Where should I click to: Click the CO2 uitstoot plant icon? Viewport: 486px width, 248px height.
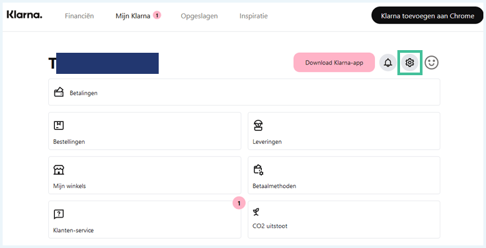point(256,212)
